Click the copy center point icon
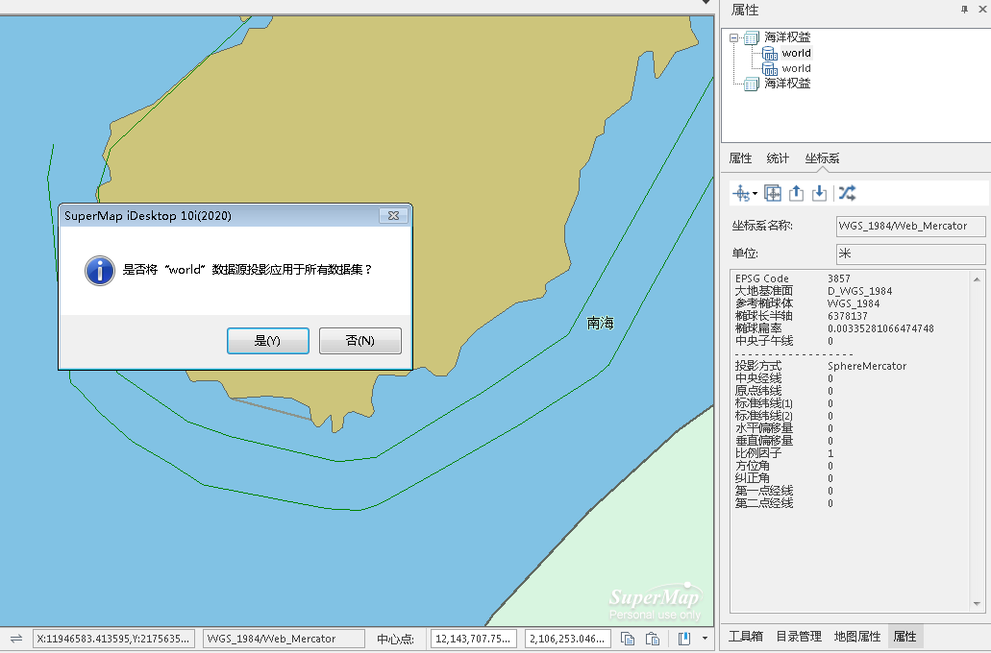The height and width of the screenshot is (653, 991). point(628,639)
